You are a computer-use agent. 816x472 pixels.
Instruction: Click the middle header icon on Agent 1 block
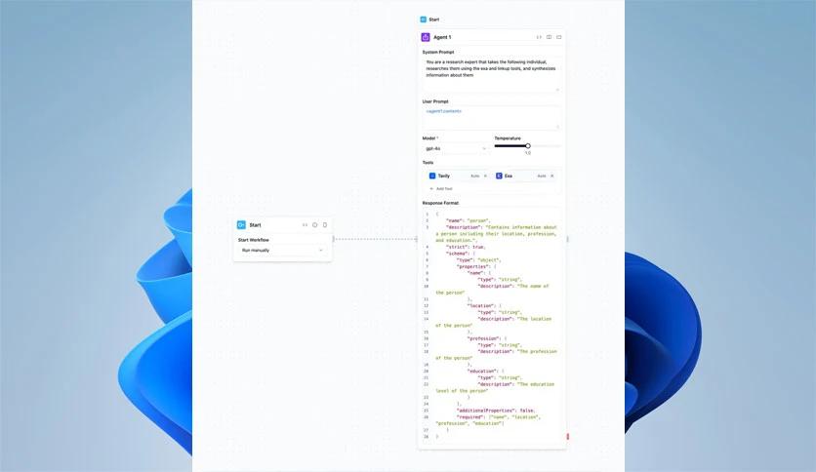tap(549, 37)
